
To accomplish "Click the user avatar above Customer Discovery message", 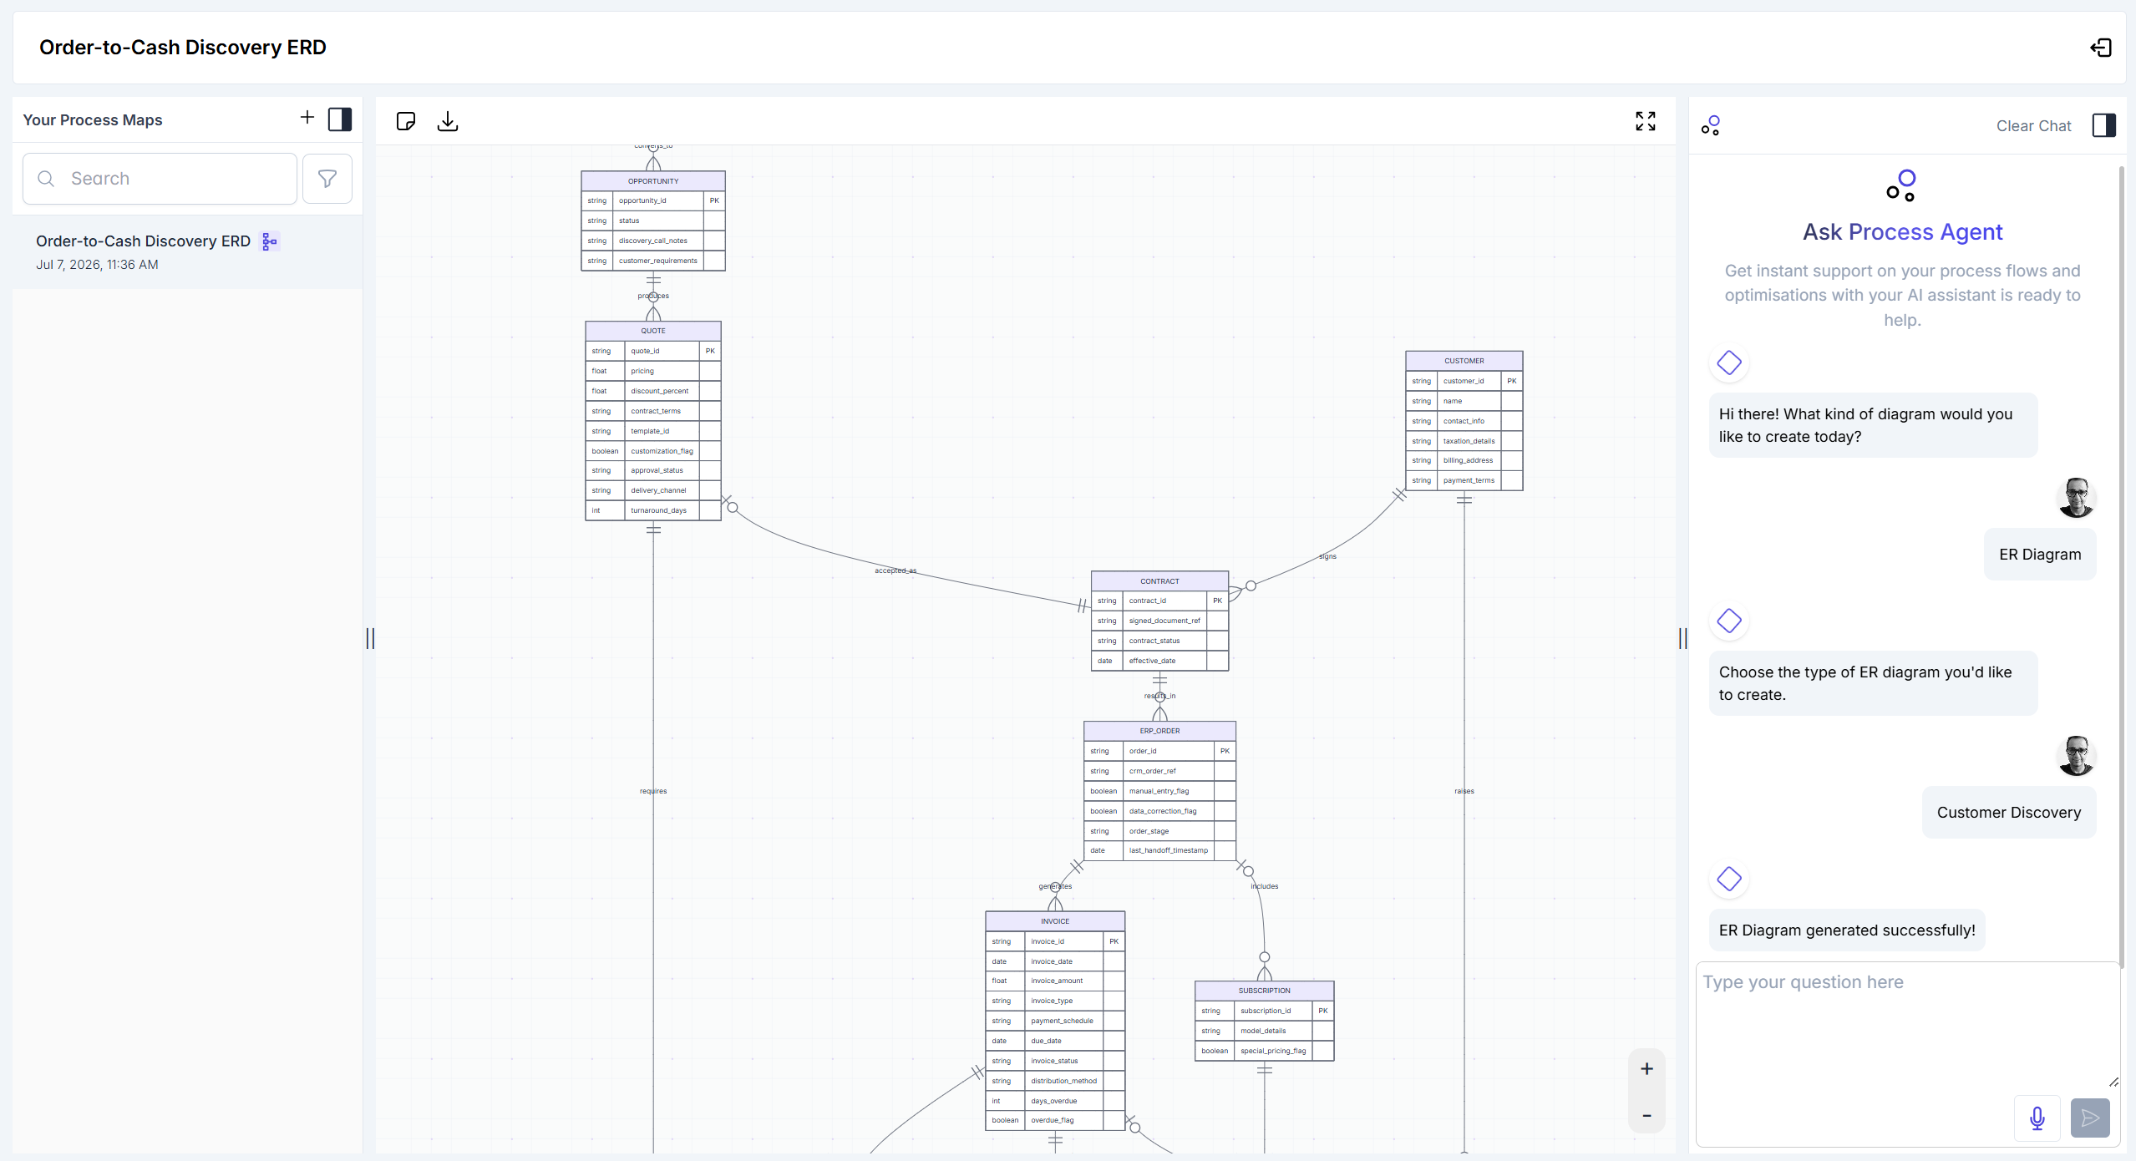I will 2075,756.
